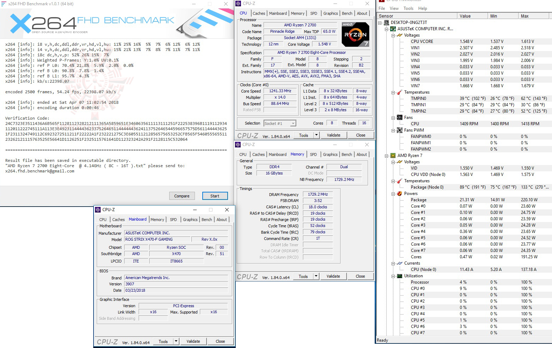Open About tab in Mainboard CPU-Z window
552x348 pixels.
222,220
